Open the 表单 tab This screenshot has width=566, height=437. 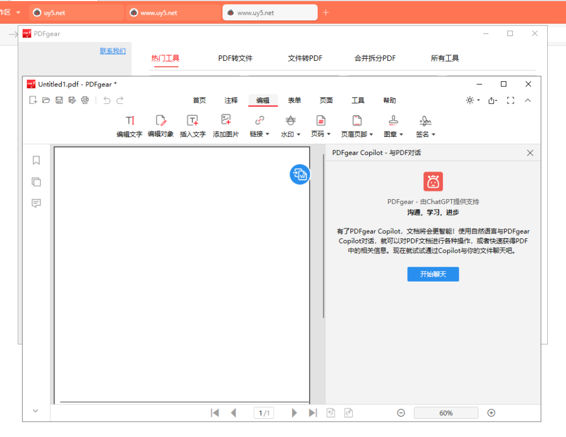pos(295,101)
